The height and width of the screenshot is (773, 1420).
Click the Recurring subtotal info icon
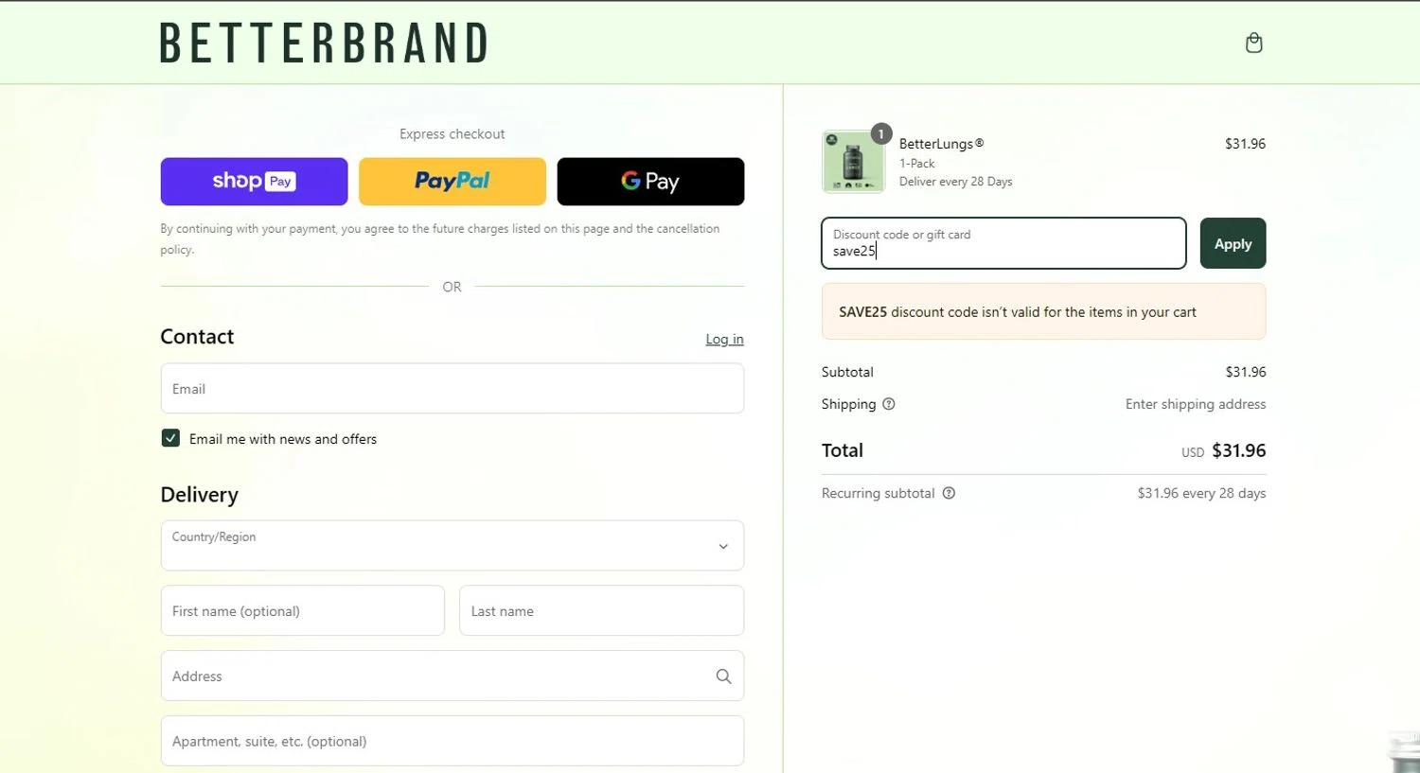tap(949, 493)
